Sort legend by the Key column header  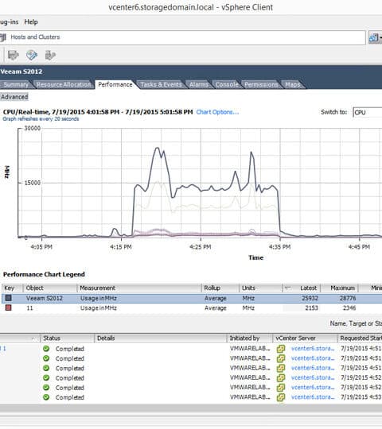pos(12,288)
